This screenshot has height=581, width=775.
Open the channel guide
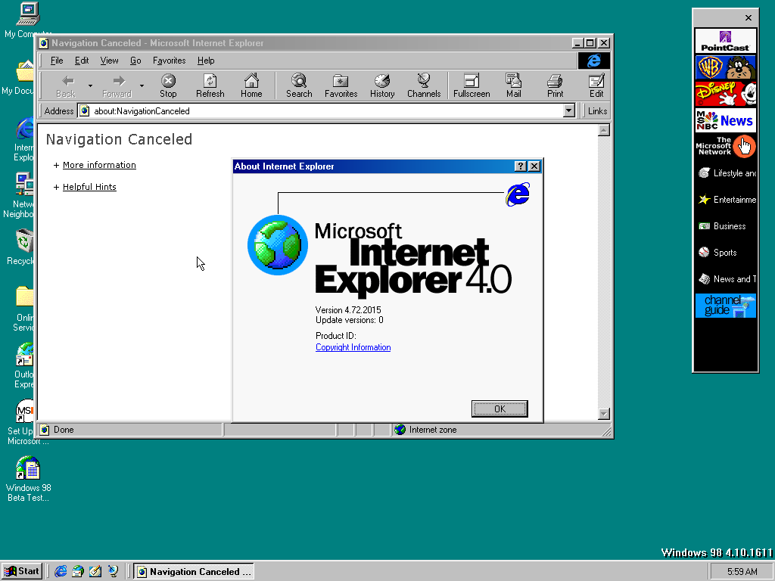click(725, 306)
